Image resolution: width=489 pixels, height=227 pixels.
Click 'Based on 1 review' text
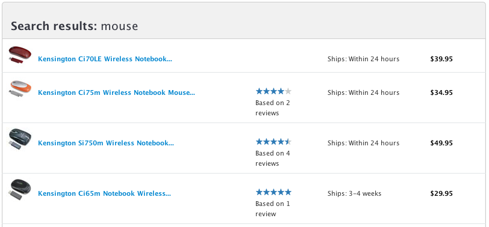point(273,208)
